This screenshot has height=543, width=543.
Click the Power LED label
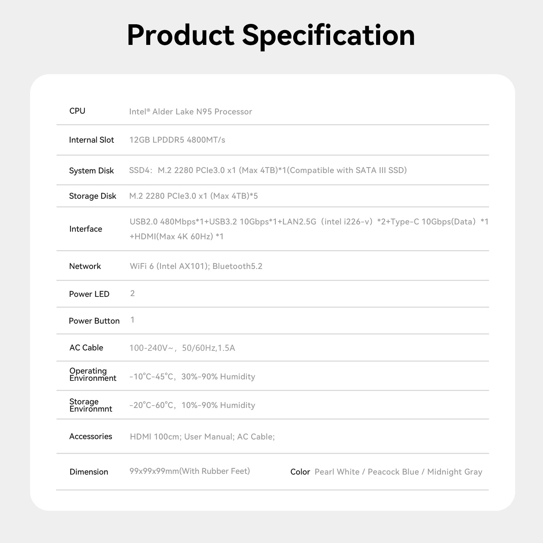pos(89,294)
